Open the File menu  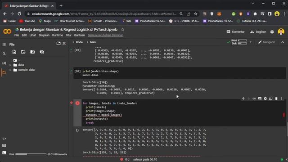[x=17, y=35]
